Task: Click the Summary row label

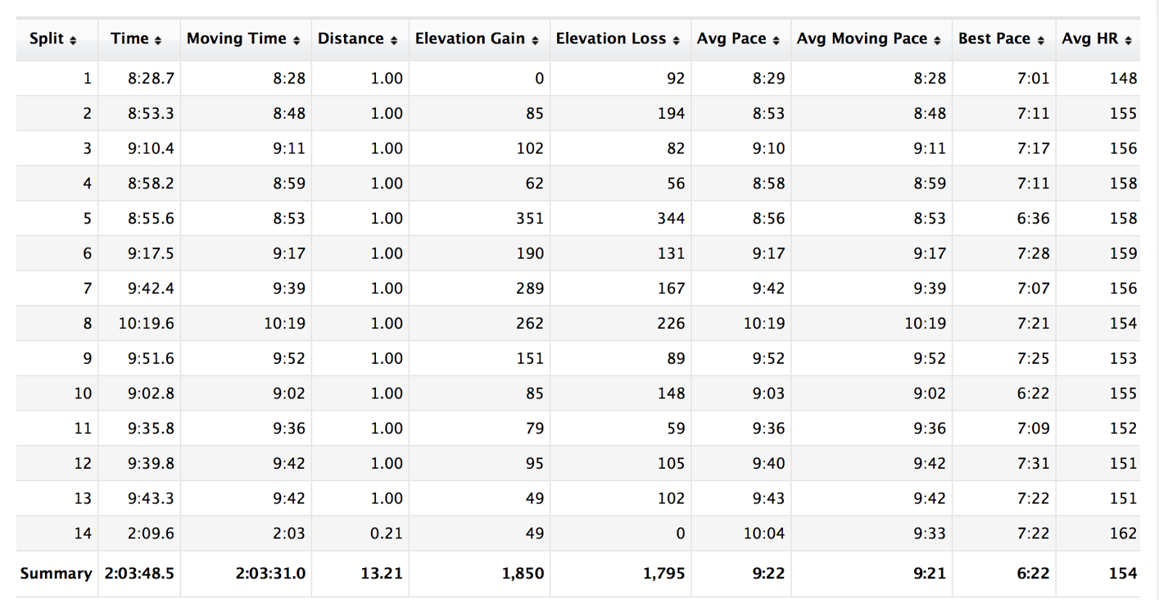Action: click(x=57, y=573)
